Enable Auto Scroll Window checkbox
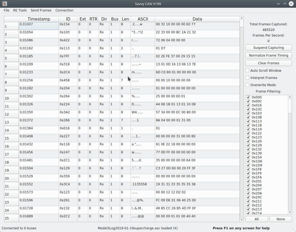This screenshot has width=296, height=232. [248, 71]
